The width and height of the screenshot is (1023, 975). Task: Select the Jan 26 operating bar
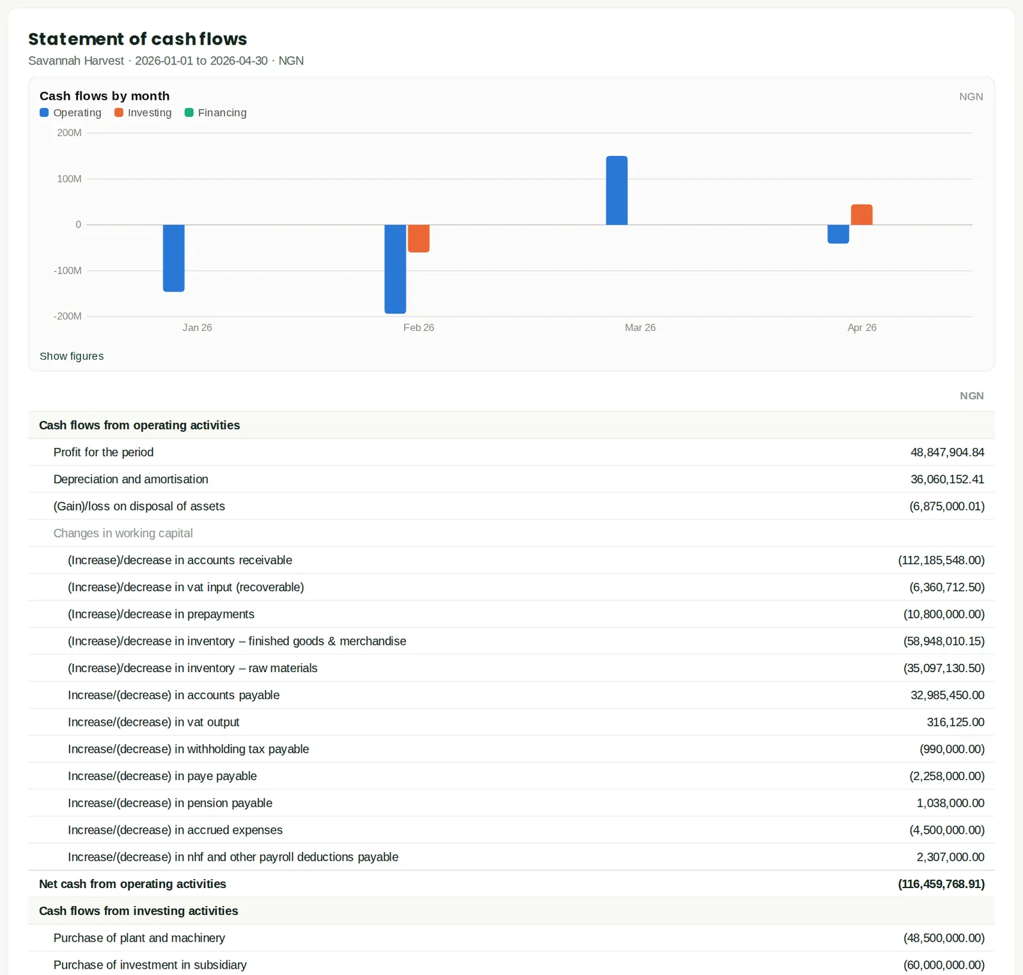[x=174, y=258]
